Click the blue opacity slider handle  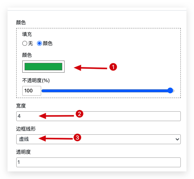(x=170, y=90)
